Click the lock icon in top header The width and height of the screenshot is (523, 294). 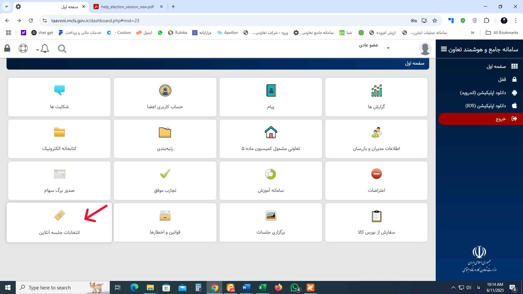point(7,48)
